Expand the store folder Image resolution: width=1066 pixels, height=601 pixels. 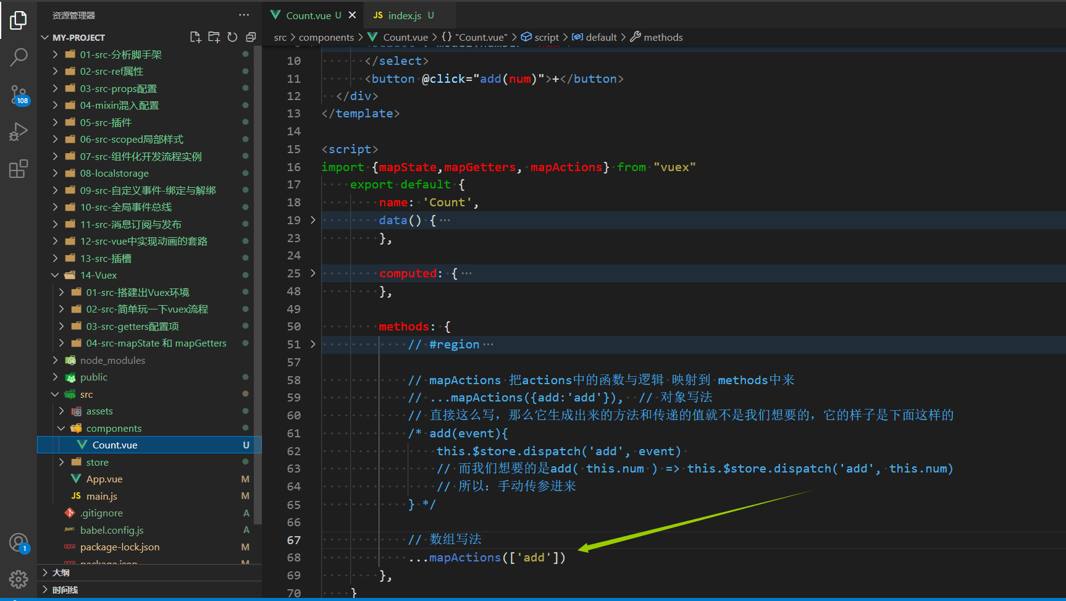click(61, 462)
